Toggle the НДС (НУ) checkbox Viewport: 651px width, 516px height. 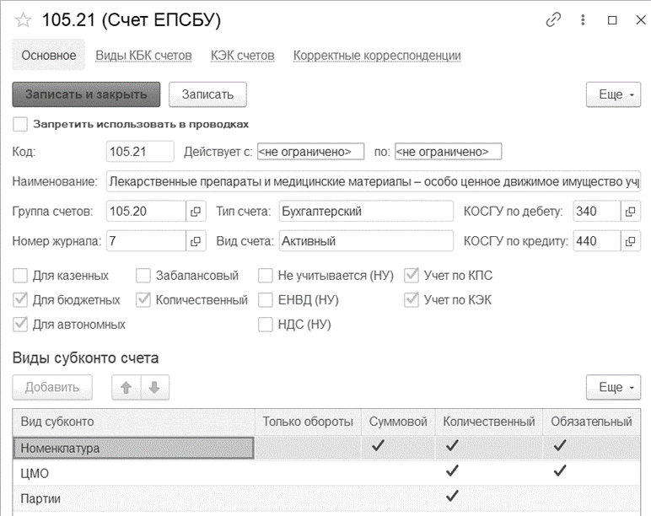266,325
